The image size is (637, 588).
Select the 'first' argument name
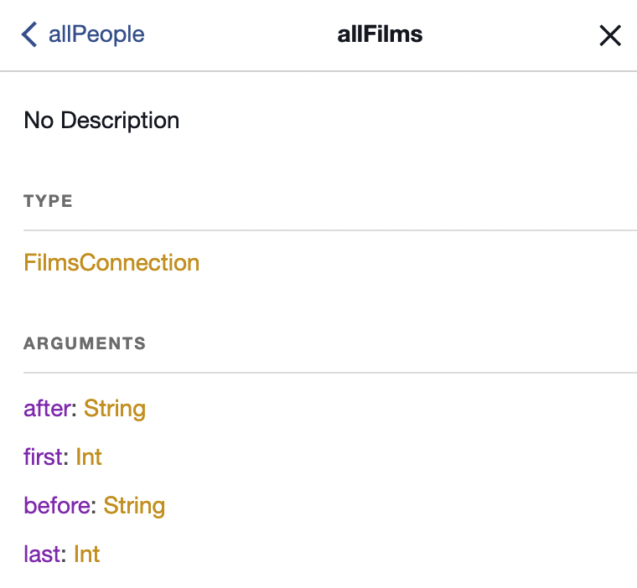click(44, 457)
